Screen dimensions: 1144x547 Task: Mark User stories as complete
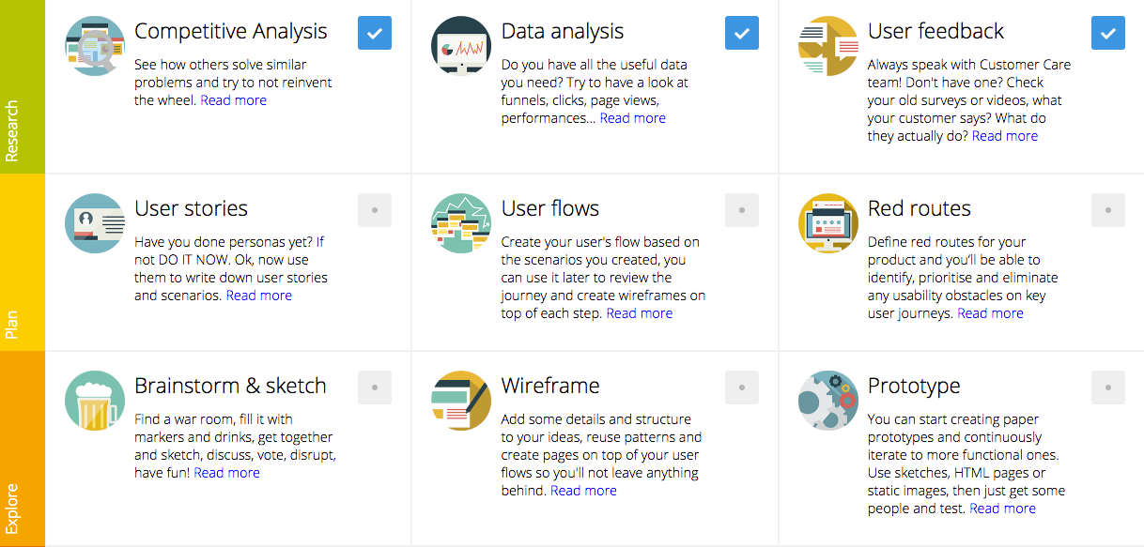click(x=374, y=210)
